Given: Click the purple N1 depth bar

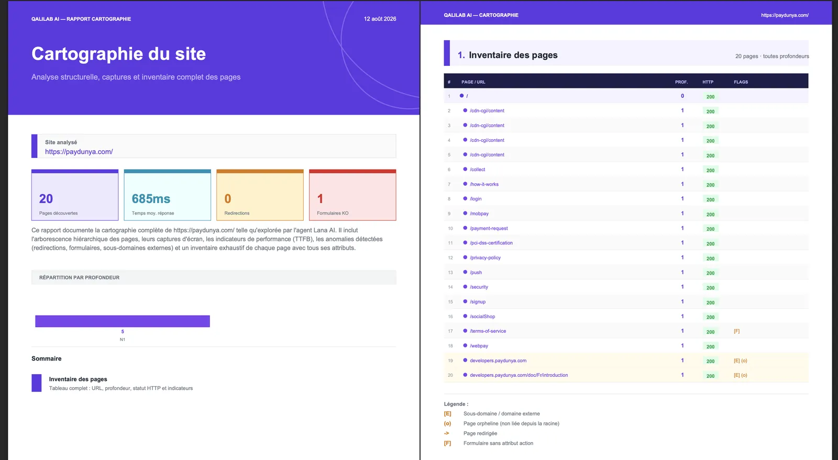Looking at the screenshot, I should [123, 321].
